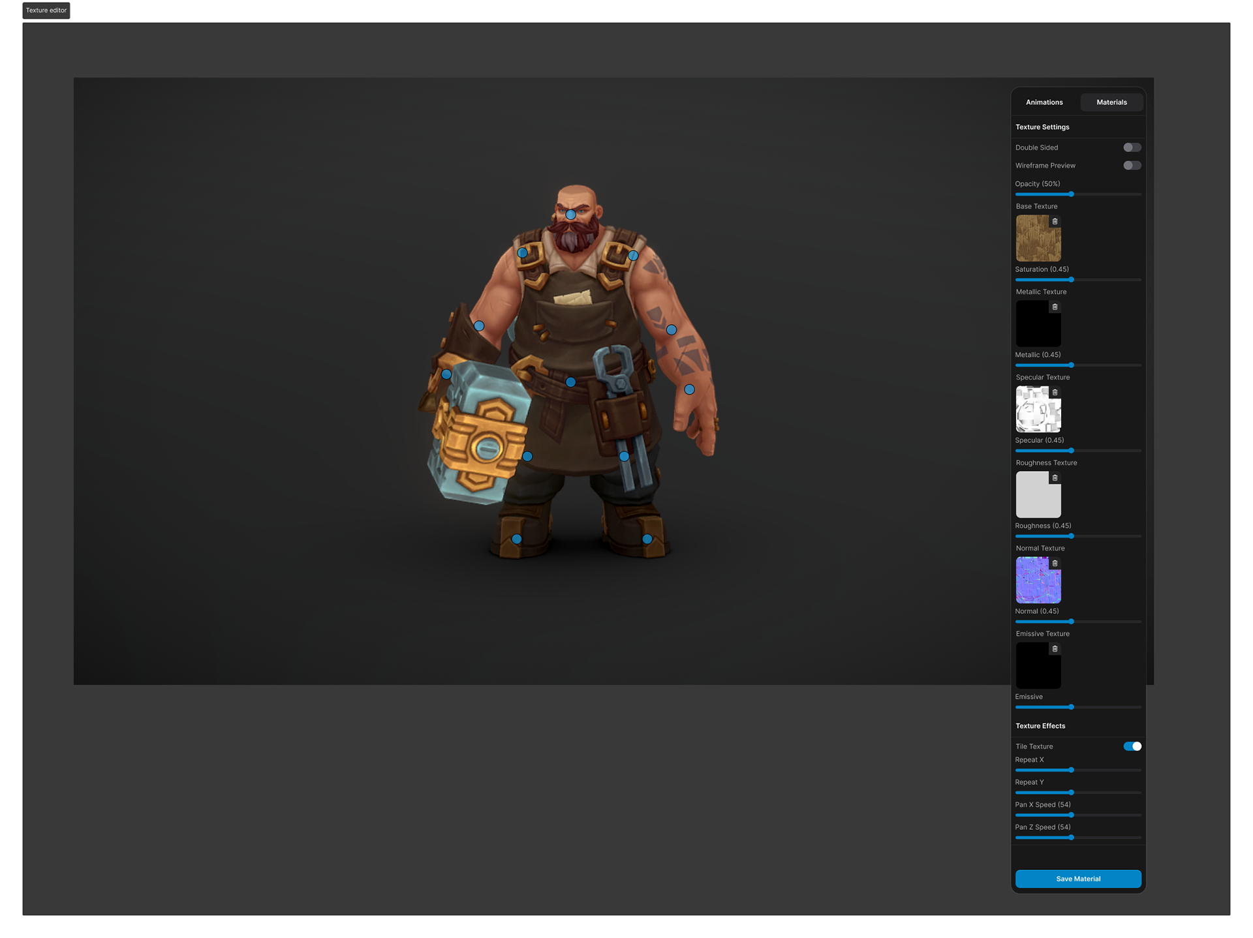This screenshot has height=938, width=1253.
Task: Adjust the Opacity (50%) slider
Action: click(1078, 194)
